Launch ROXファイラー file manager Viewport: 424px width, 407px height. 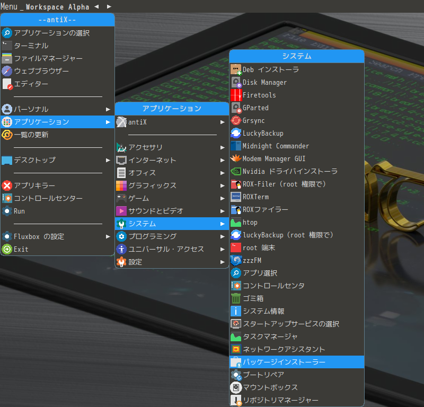[x=297, y=209]
